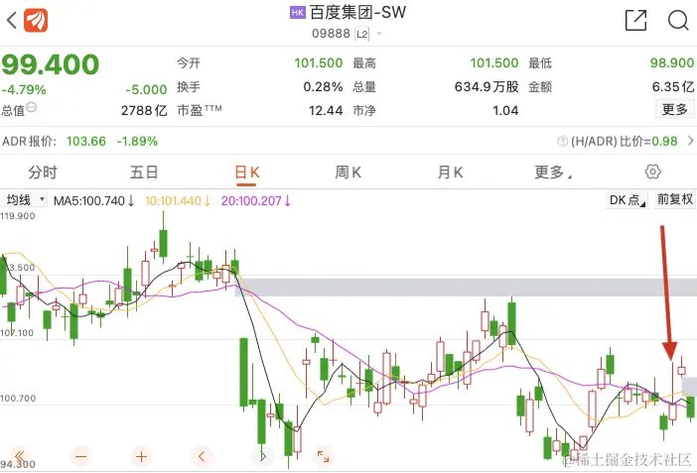The image size is (697, 473).
Task: Tap the MA5:100.740 value
Action: (93, 200)
